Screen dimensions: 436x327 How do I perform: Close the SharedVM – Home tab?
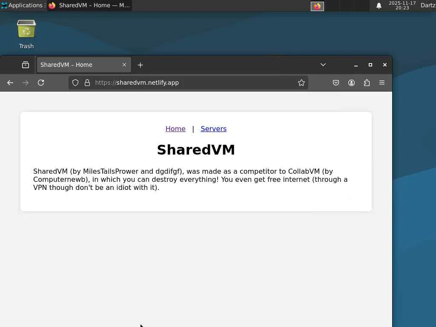124,65
